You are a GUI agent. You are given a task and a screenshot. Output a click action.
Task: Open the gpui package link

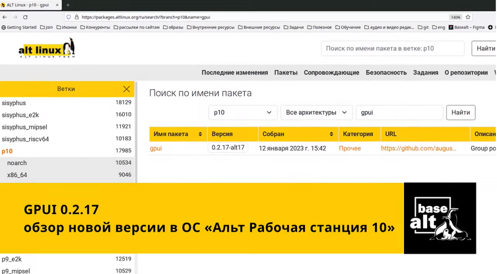pos(156,148)
